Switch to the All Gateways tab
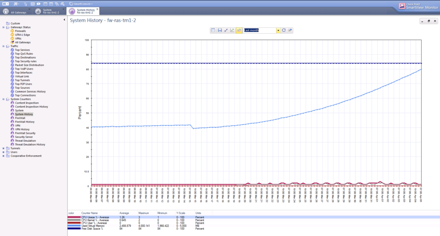 click(x=16, y=11)
